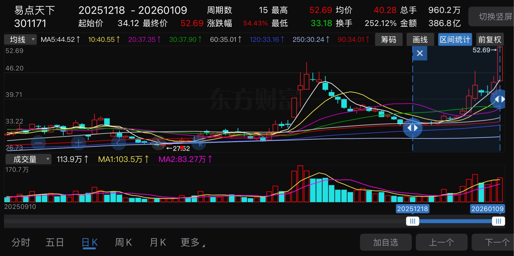Select the 日K tab

[90, 242]
